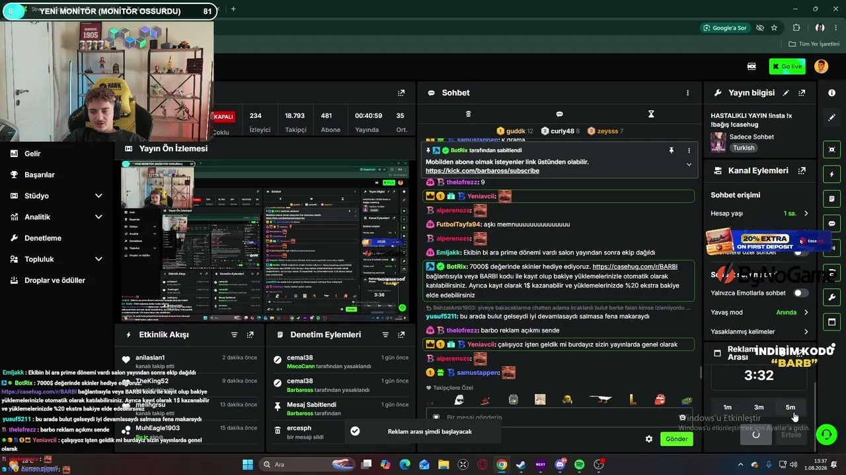The height and width of the screenshot is (475, 846).
Task: Toggle Yalnızca Emotlarla sohbet switch
Action: click(x=800, y=293)
